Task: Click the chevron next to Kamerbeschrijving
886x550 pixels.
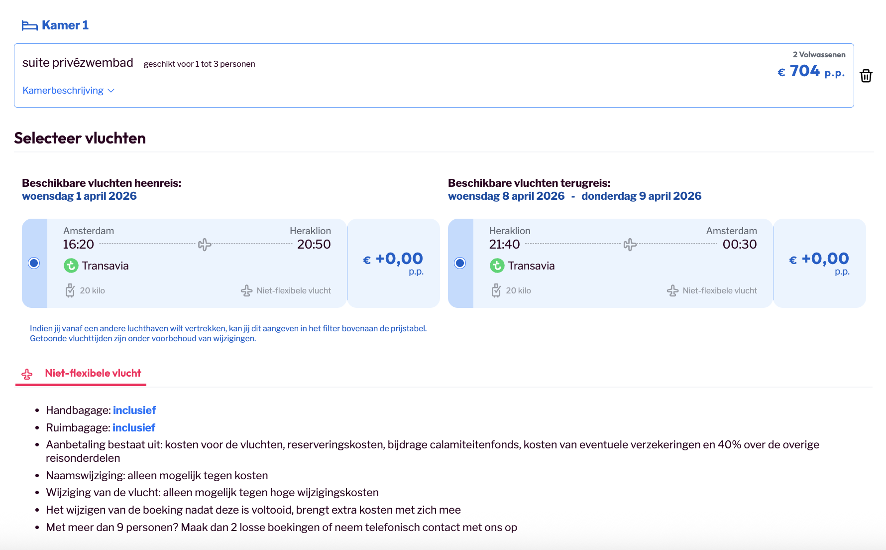Action: [111, 91]
